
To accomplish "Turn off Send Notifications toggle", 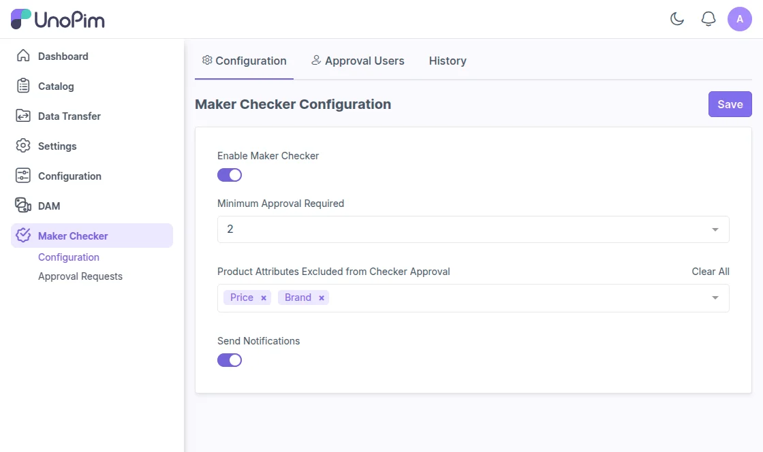I will [229, 360].
